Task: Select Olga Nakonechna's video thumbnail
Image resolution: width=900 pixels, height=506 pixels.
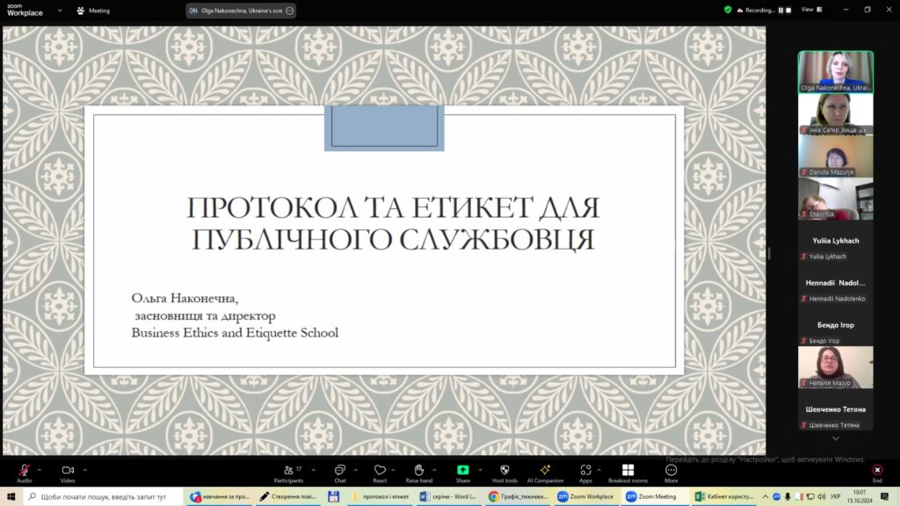Action: [x=836, y=72]
